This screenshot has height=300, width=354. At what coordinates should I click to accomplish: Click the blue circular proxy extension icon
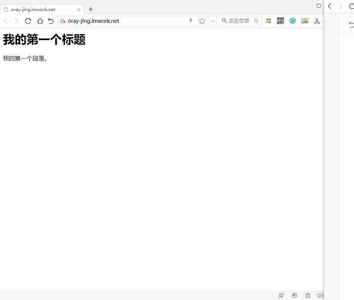point(292,21)
